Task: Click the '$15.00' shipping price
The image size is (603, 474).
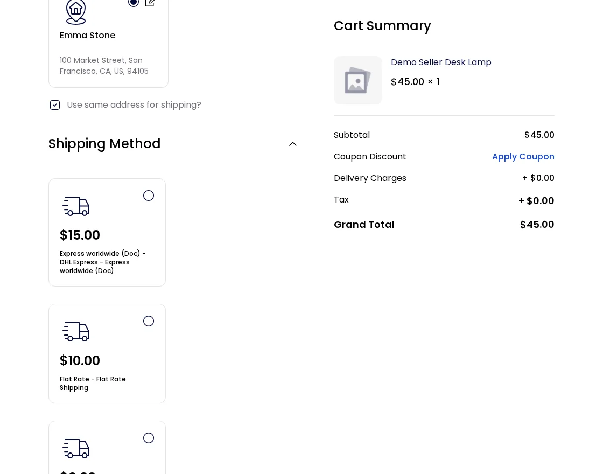Action: click(x=80, y=235)
